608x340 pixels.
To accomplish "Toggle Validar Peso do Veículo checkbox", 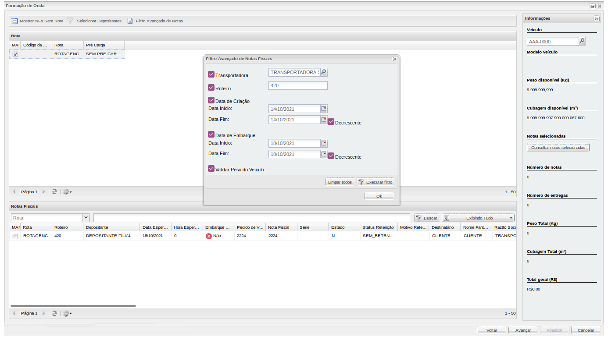I will pyautogui.click(x=211, y=169).
